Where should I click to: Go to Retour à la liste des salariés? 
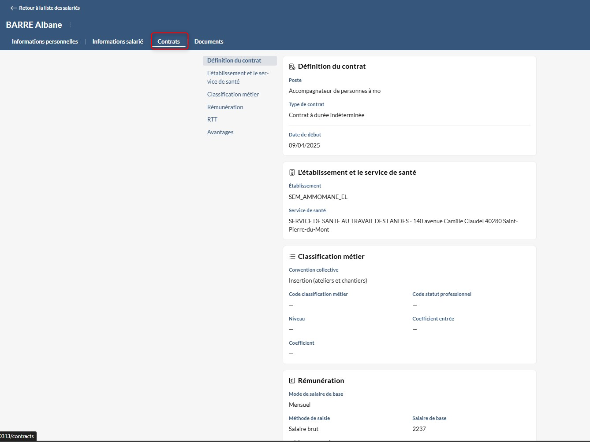(49, 8)
